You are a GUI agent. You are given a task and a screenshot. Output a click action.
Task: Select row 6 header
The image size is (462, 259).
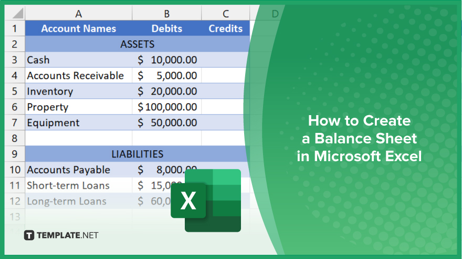click(15, 107)
